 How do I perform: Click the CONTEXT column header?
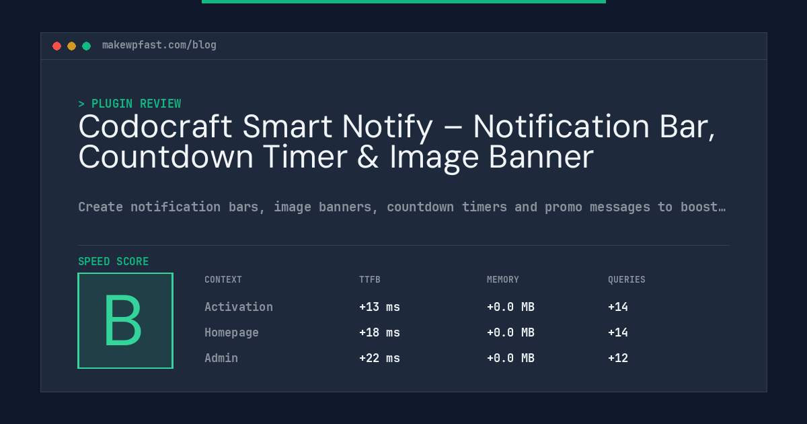223,280
